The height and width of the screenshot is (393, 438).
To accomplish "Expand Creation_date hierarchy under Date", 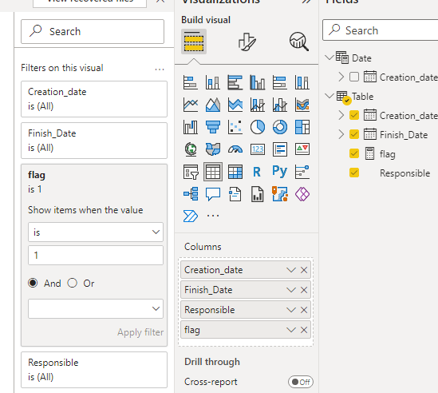I will pos(341,77).
